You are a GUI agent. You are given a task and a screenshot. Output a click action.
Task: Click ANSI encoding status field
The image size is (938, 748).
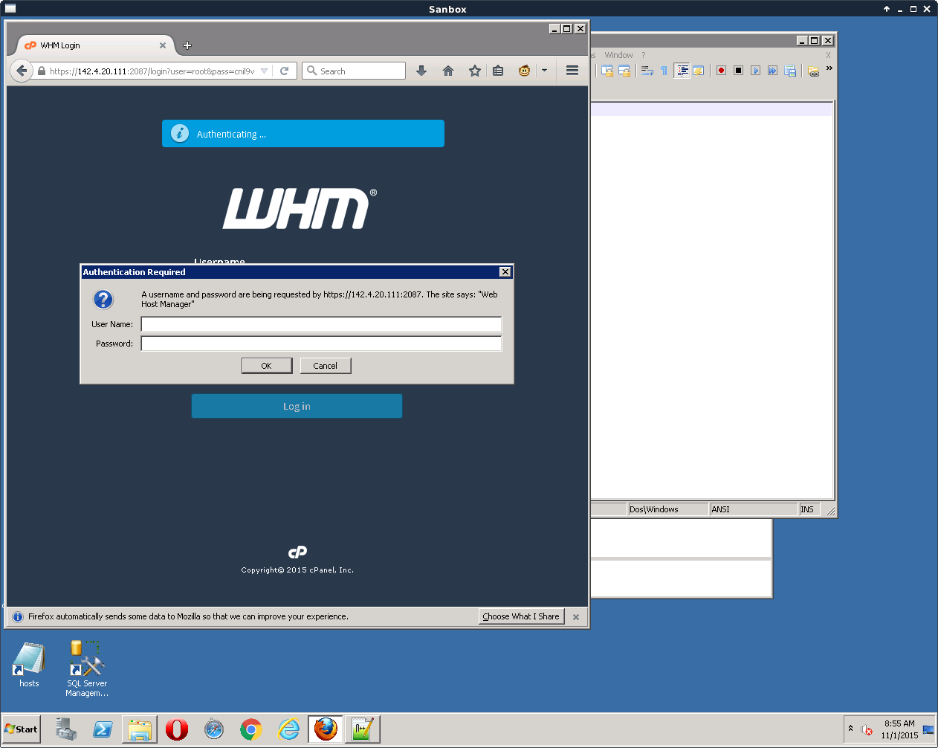(754, 509)
